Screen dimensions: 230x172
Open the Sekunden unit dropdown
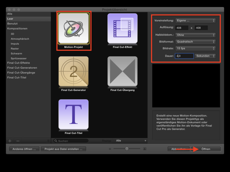pos(205,56)
